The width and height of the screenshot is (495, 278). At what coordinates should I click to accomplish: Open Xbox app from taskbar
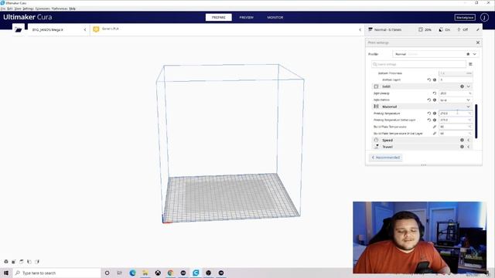[x=158, y=273]
